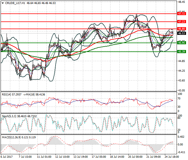Click the 6 Jul 2017 date label

[x=7, y=157]
